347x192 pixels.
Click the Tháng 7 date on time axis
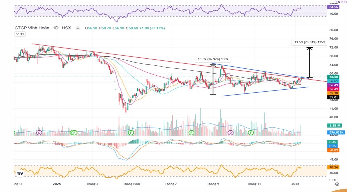tap(171, 184)
